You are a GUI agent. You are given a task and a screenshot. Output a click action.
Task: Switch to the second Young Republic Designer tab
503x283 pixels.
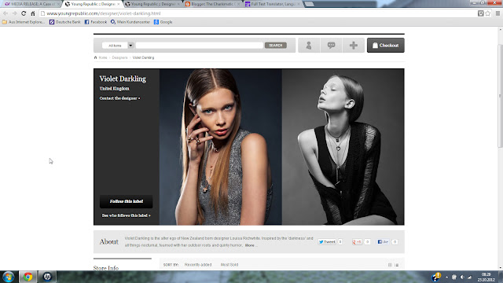tap(152, 4)
